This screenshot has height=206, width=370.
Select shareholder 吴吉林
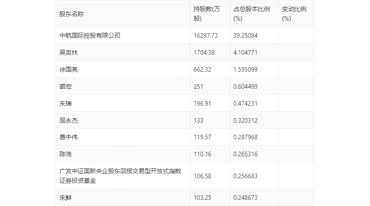68,53
